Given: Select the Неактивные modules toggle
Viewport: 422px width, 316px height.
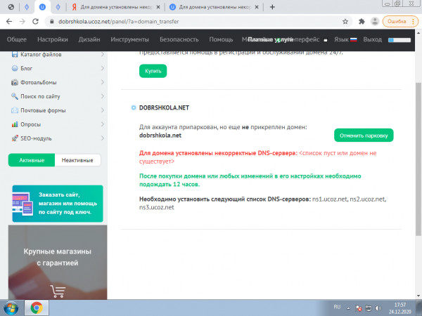Looking at the screenshot, I should 77,160.
